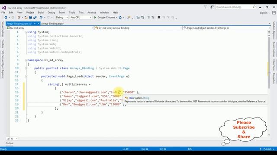
Task: Open the Any CPU platform dropdown
Action: coord(81,17)
